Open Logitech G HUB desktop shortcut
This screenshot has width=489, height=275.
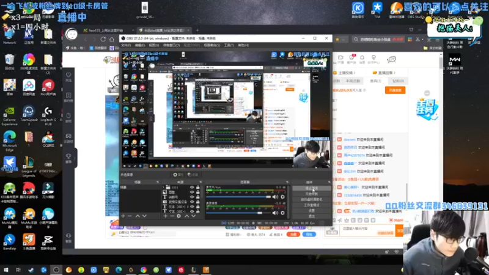[48, 116]
